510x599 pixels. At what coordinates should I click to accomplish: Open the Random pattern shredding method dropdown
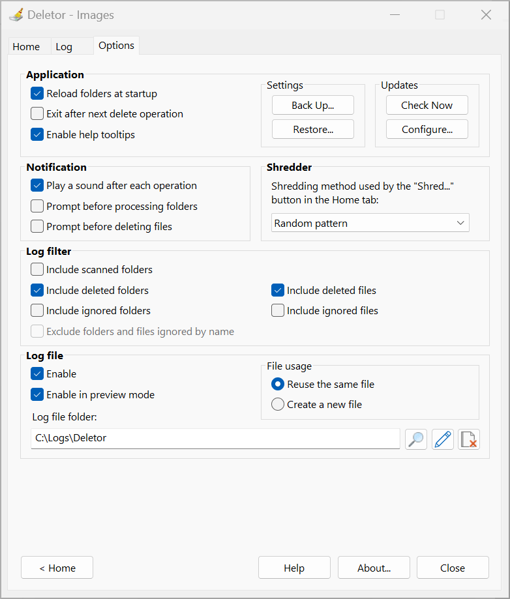click(370, 223)
